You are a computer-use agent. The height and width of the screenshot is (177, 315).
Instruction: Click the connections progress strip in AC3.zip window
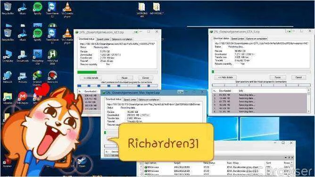pyautogui.click(x=117, y=86)
